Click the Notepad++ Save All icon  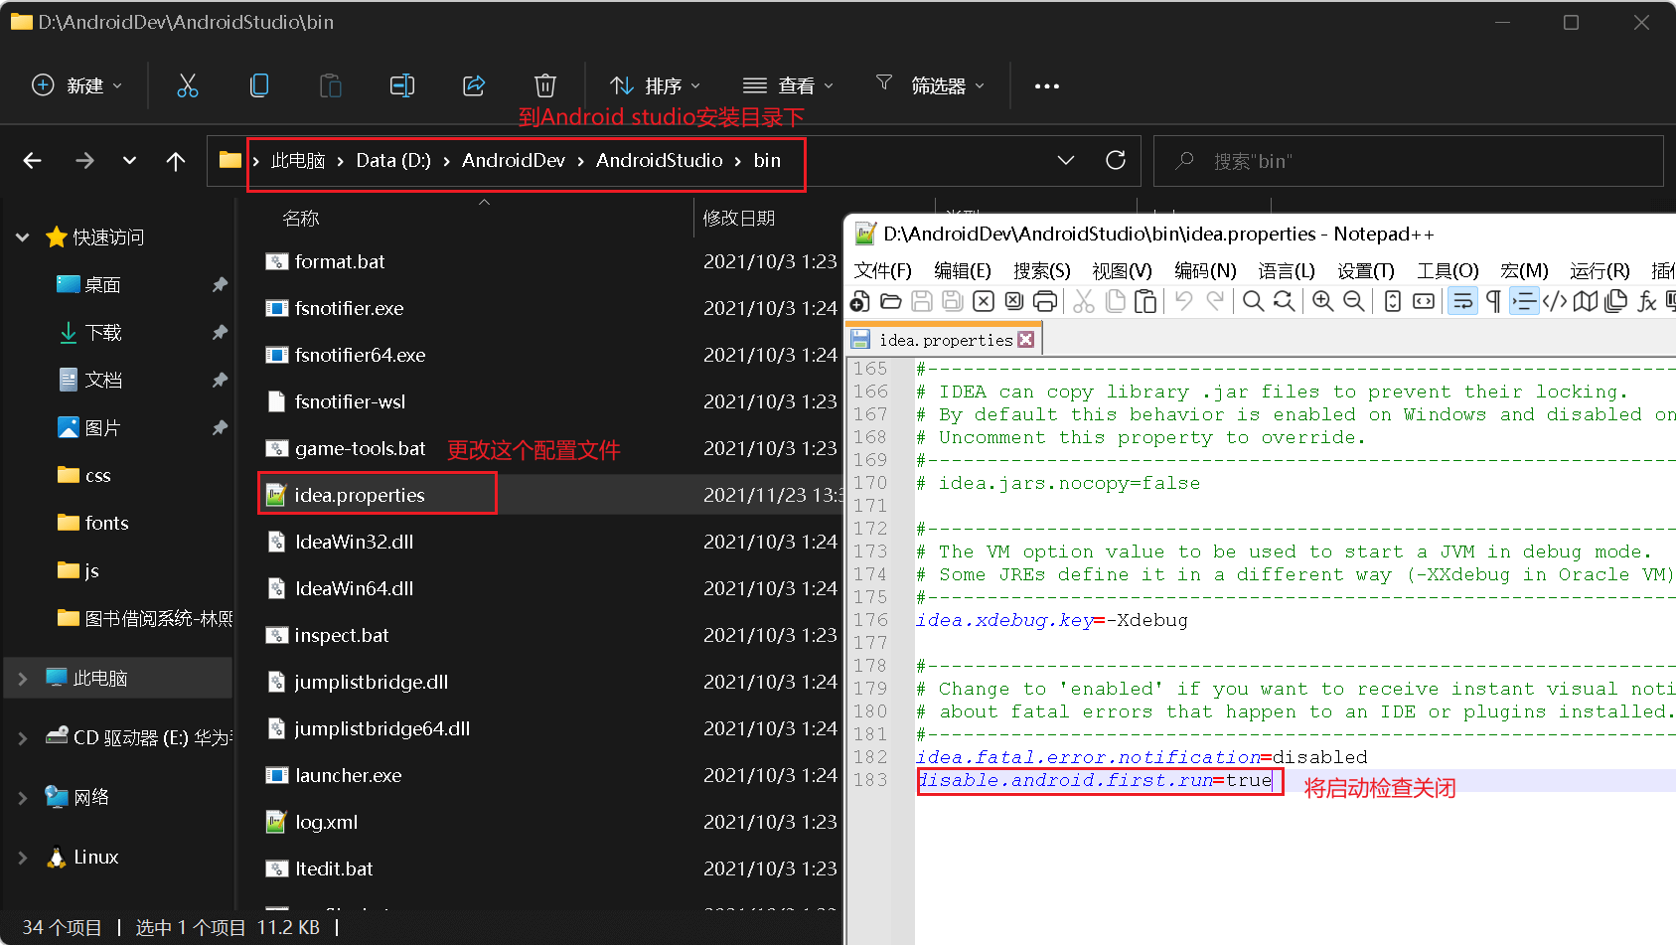(953, 301)
